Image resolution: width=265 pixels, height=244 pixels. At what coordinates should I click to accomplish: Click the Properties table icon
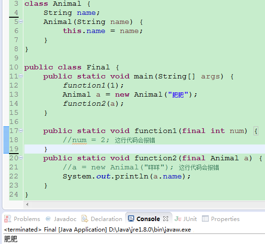point(205,219)
